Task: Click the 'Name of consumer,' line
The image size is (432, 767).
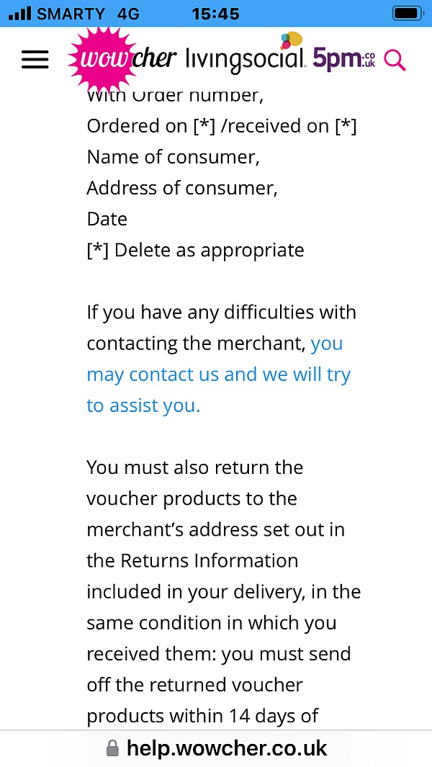Action: coord(174,157)
